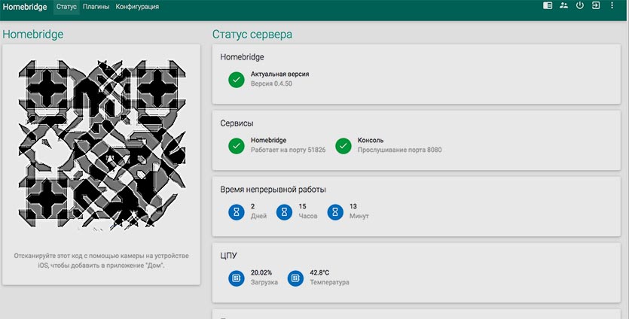Click the Версия 0.4.50 text
629x319 pixels.
[271, 84]
